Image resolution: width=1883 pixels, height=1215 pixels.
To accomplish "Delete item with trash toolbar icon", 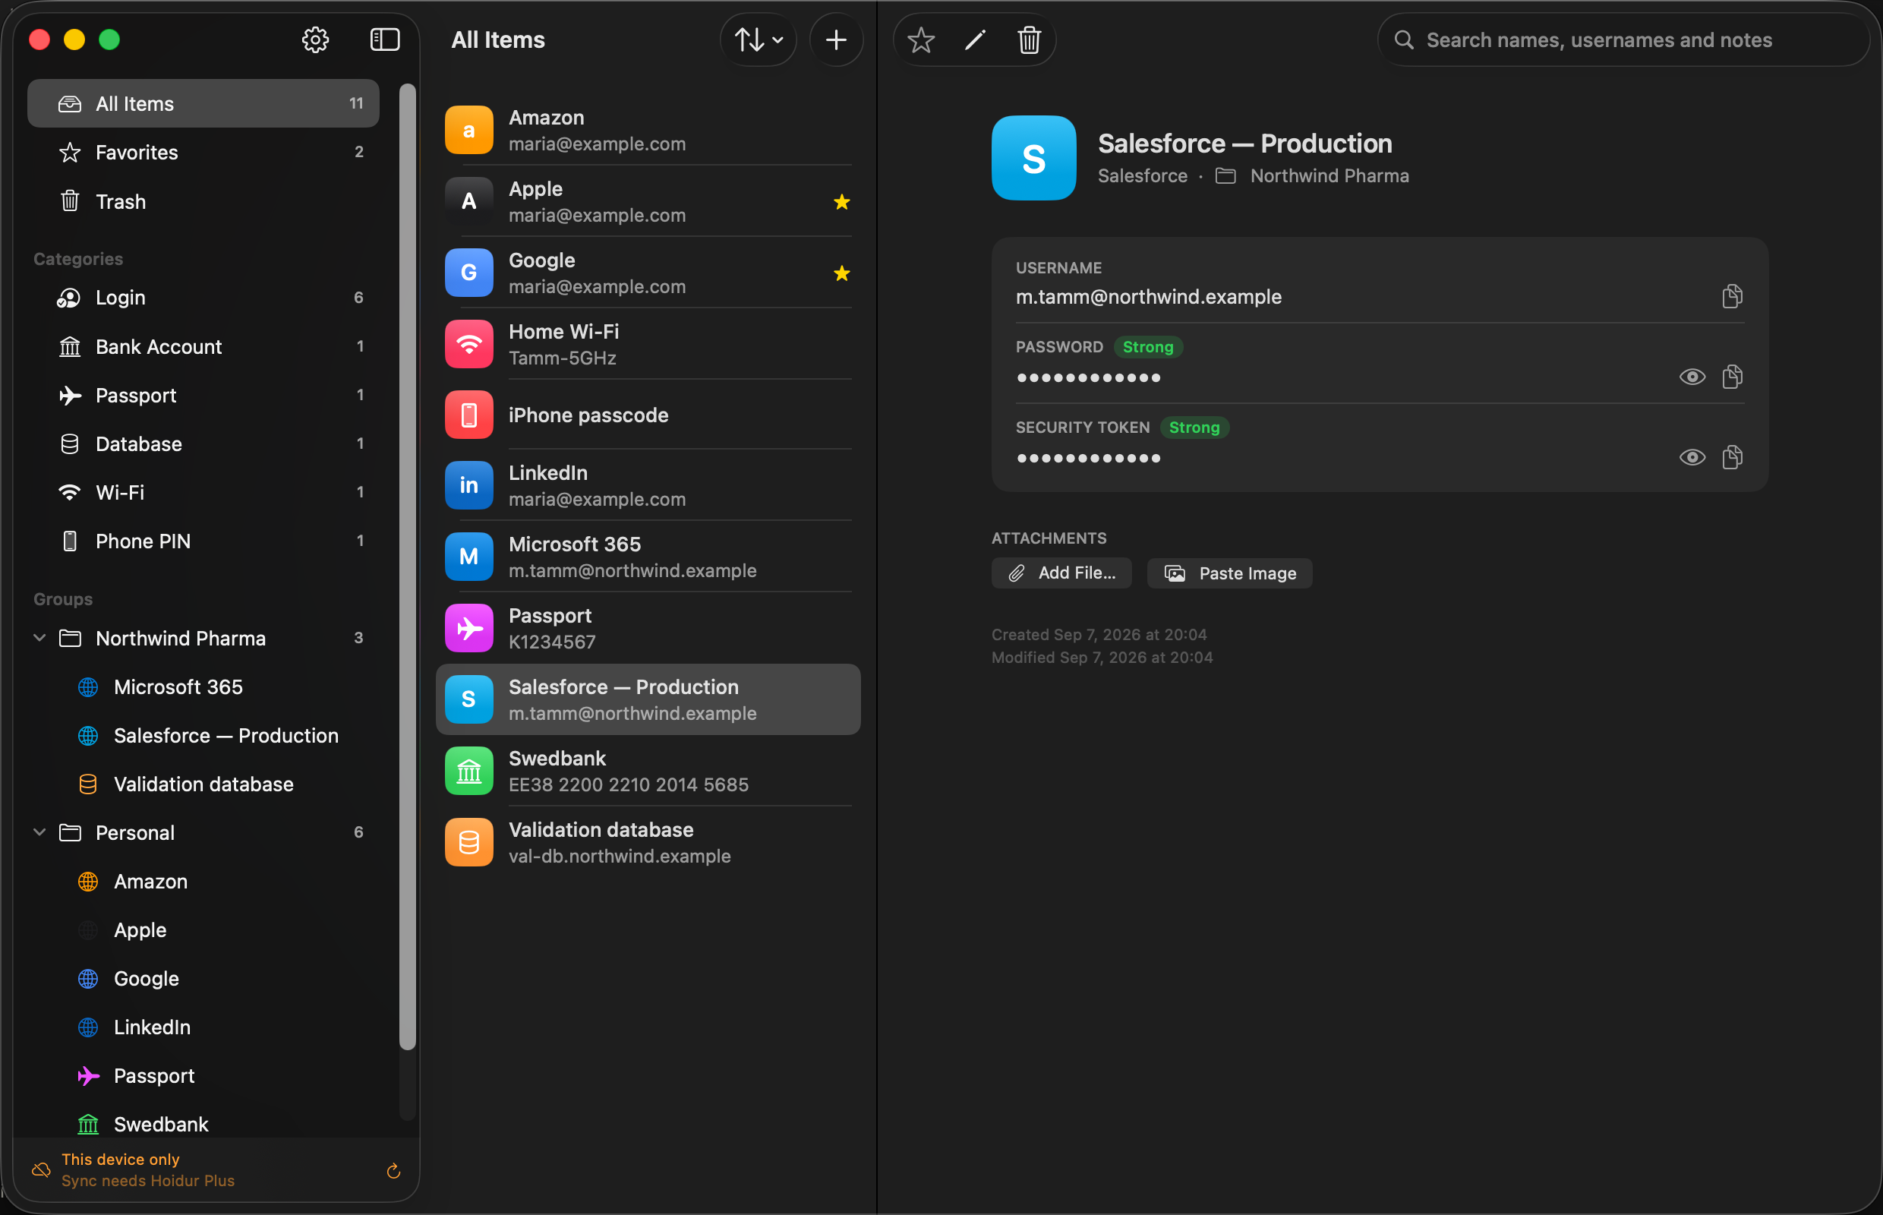I will [1029, 39].
